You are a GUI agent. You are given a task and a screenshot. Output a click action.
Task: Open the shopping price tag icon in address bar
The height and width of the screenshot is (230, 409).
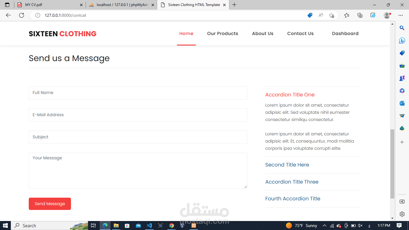[310, 15]
